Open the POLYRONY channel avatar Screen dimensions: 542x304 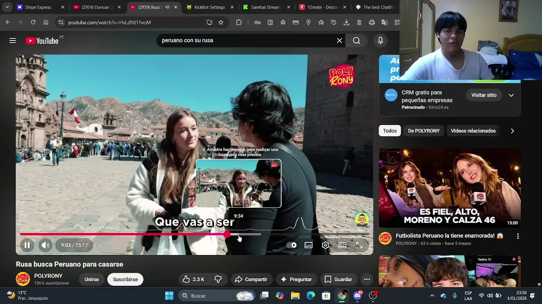pyautogui.click(x=23, y=279)
